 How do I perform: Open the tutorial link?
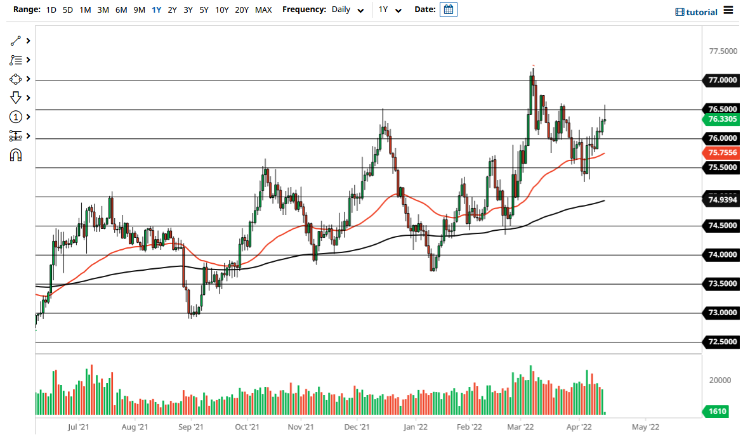[x=698, y=11]
